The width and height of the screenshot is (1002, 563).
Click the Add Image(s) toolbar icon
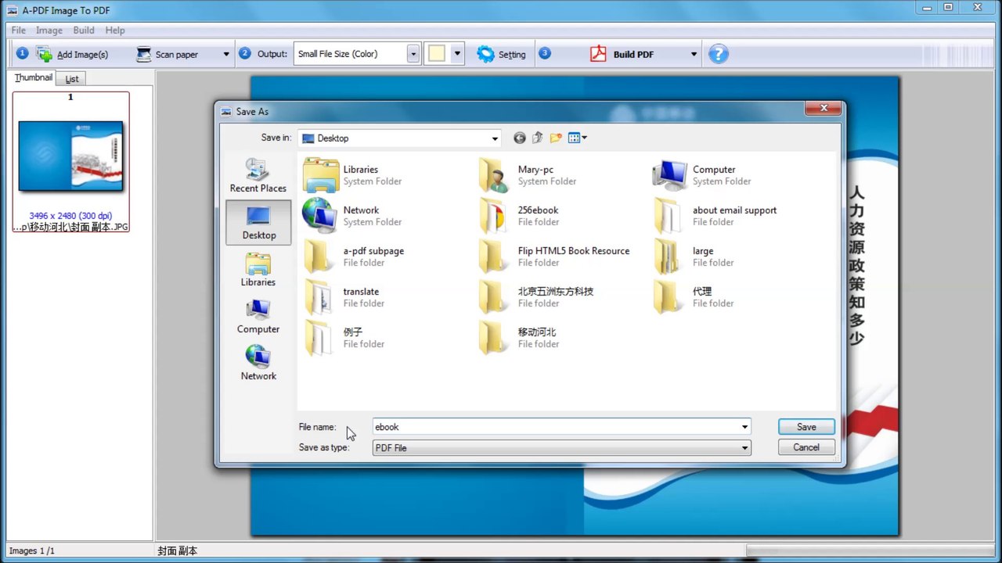45,54
